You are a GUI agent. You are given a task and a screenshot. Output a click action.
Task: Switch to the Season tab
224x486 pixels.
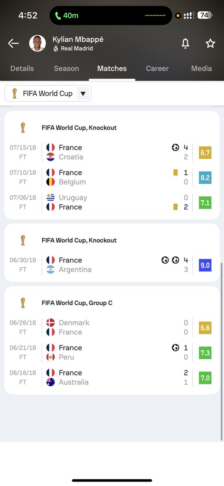pyautogui.click(x=66, y=68)
